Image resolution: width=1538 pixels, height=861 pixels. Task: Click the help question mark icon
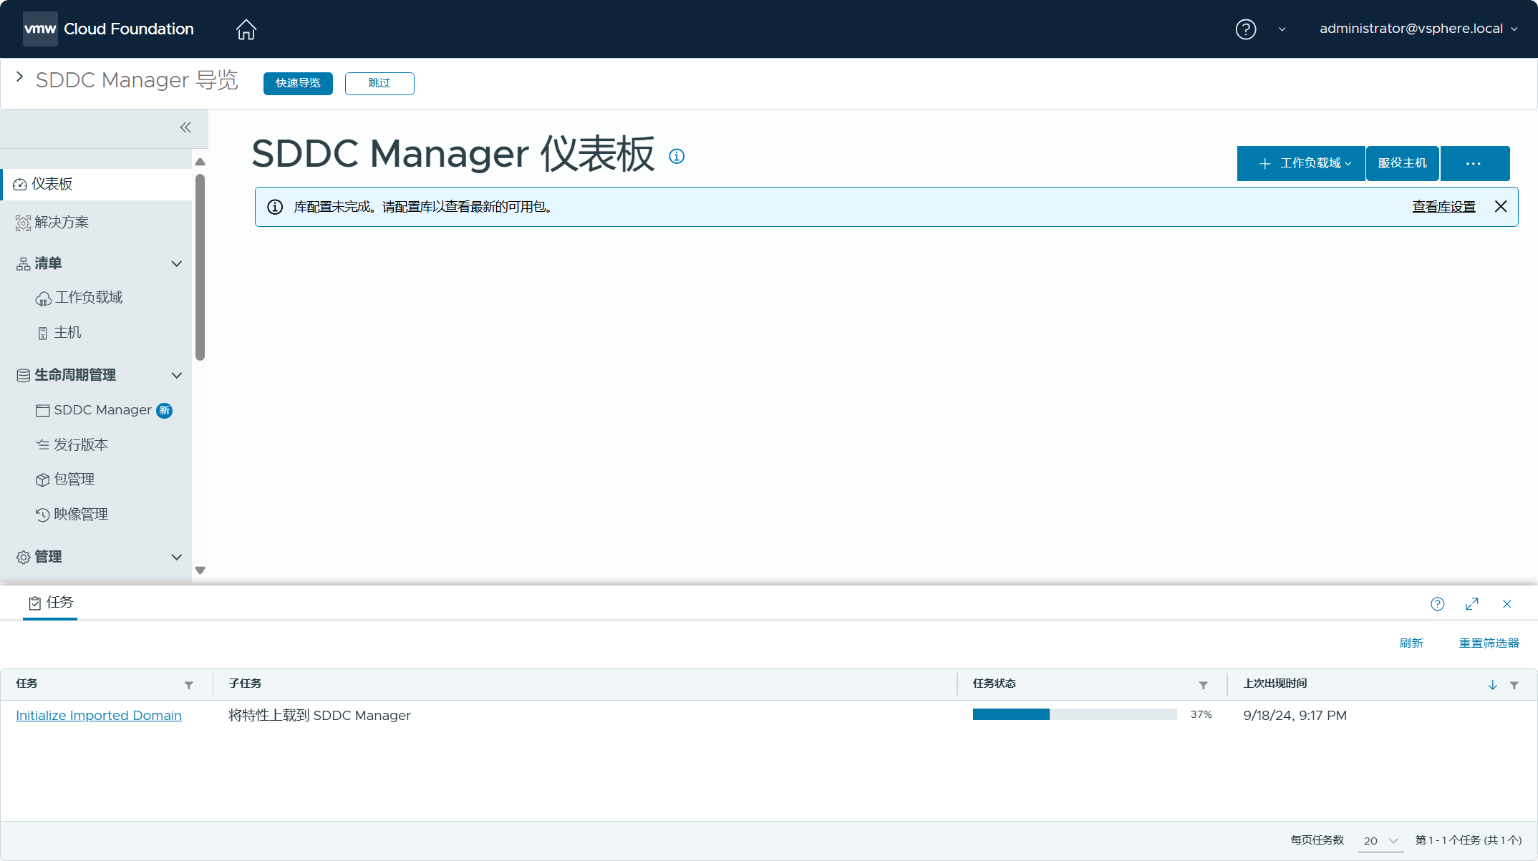coord(1245,29)
